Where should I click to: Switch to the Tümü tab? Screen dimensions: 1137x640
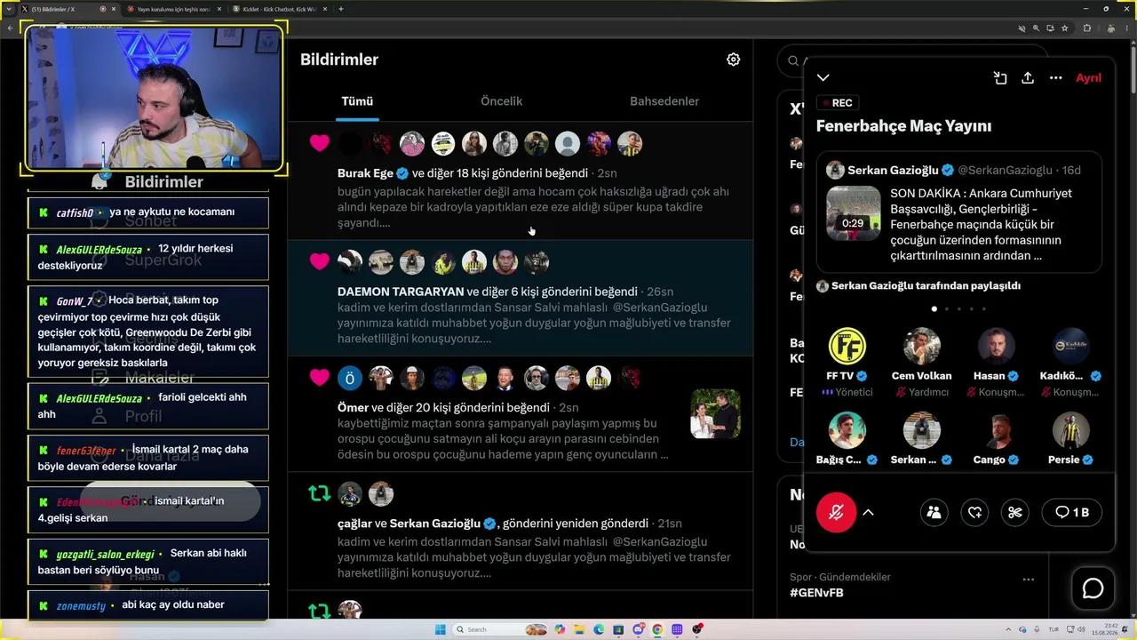pyautogui.click(x=357, y=101)
